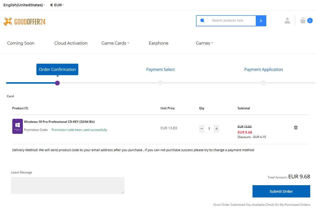
Task: Open the shopping bag cart icon
Action: tap(303, 20)
